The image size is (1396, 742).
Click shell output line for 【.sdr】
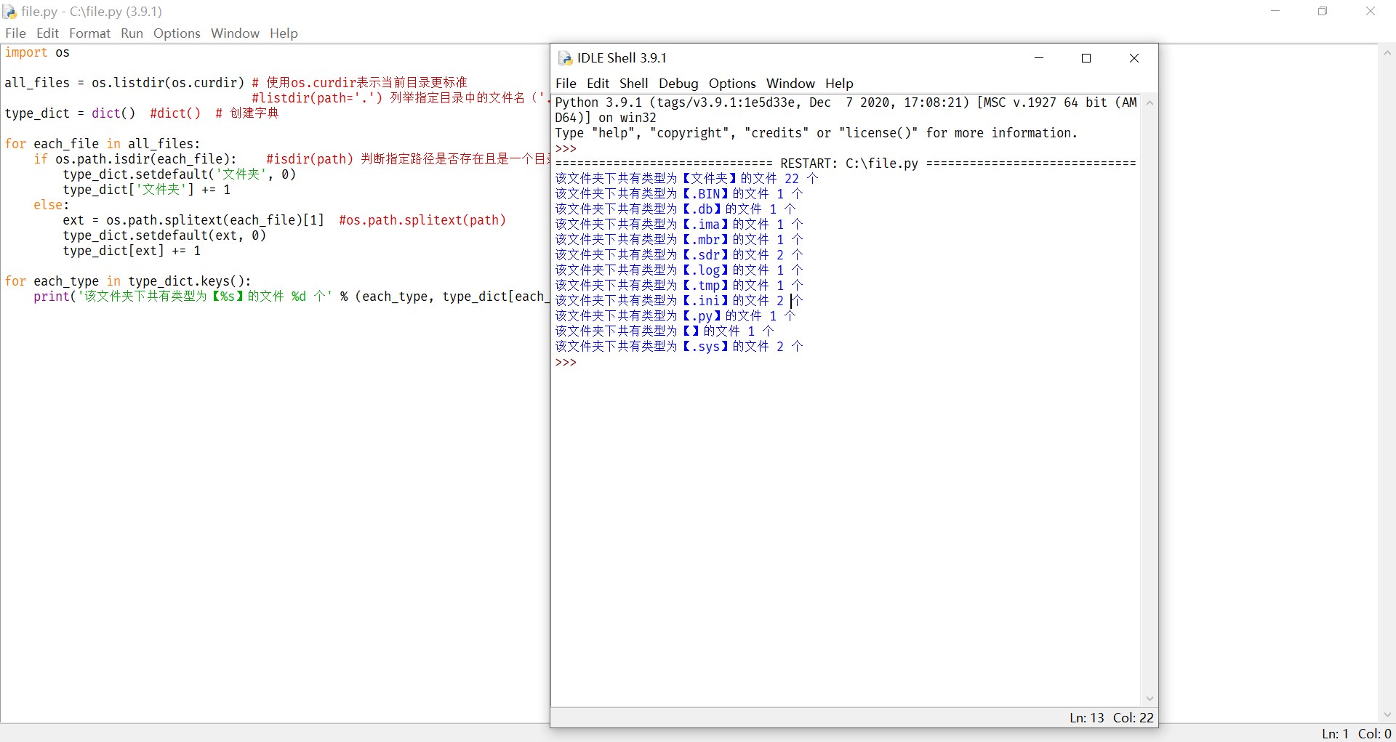(679, 255)
